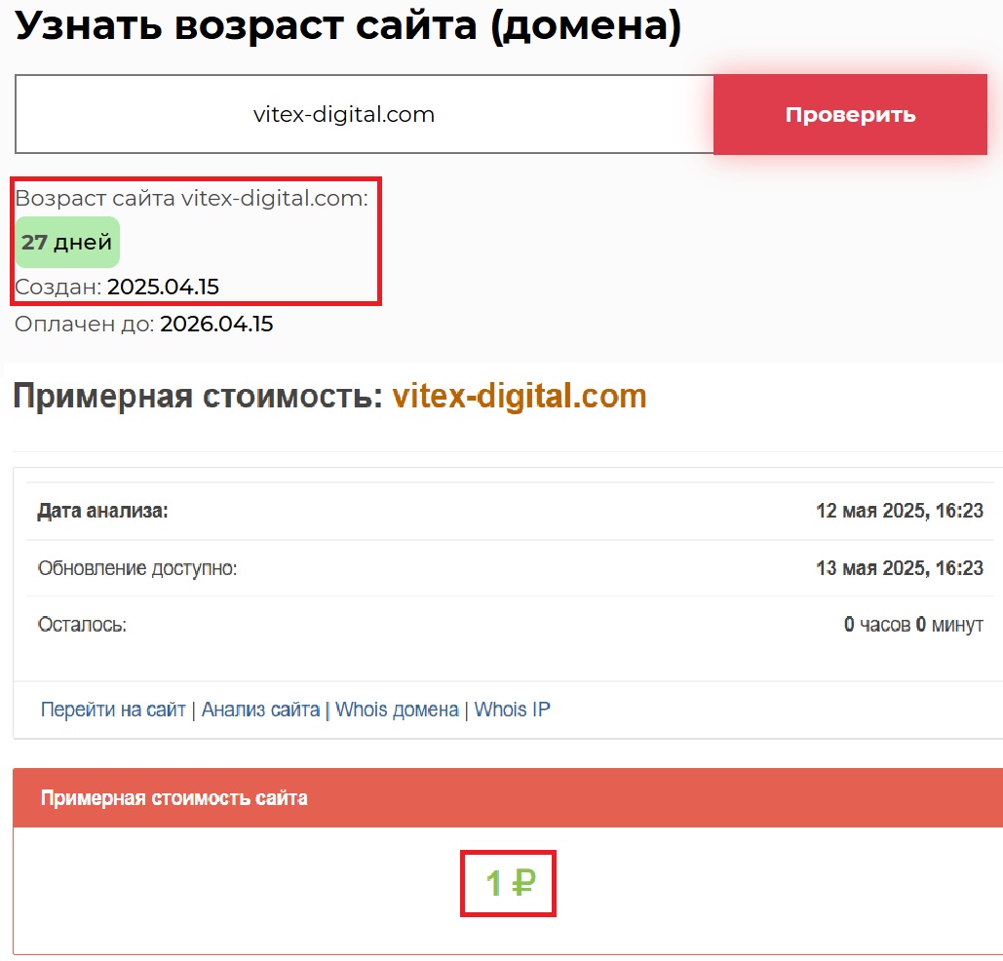The height and width of the screenshot is (961, 1003).
Task: Click the update date 13 мая 2025, 16:23
Action: (899, 568)
